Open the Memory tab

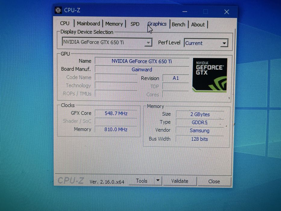[114, 24]
